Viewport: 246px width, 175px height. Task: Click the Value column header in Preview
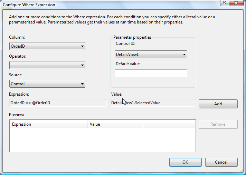(x=115, y=124)
